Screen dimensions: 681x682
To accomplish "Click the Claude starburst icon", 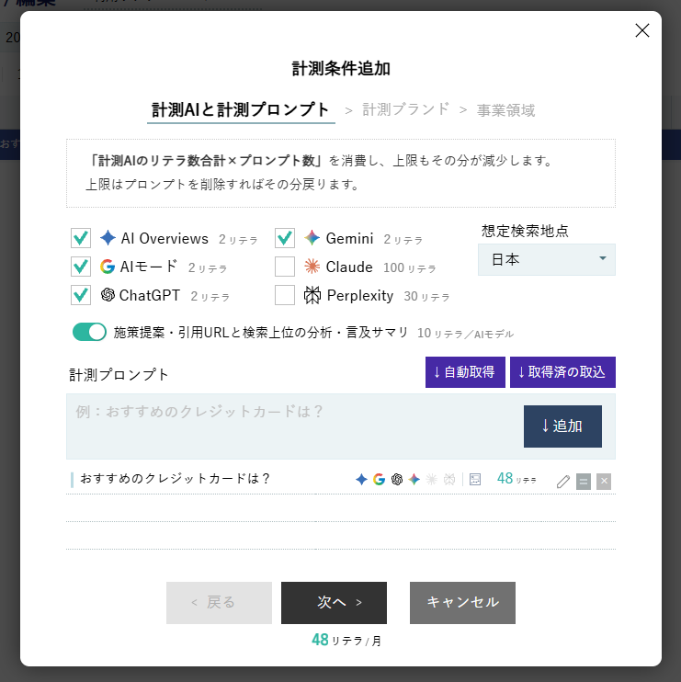I will (312, 267).
